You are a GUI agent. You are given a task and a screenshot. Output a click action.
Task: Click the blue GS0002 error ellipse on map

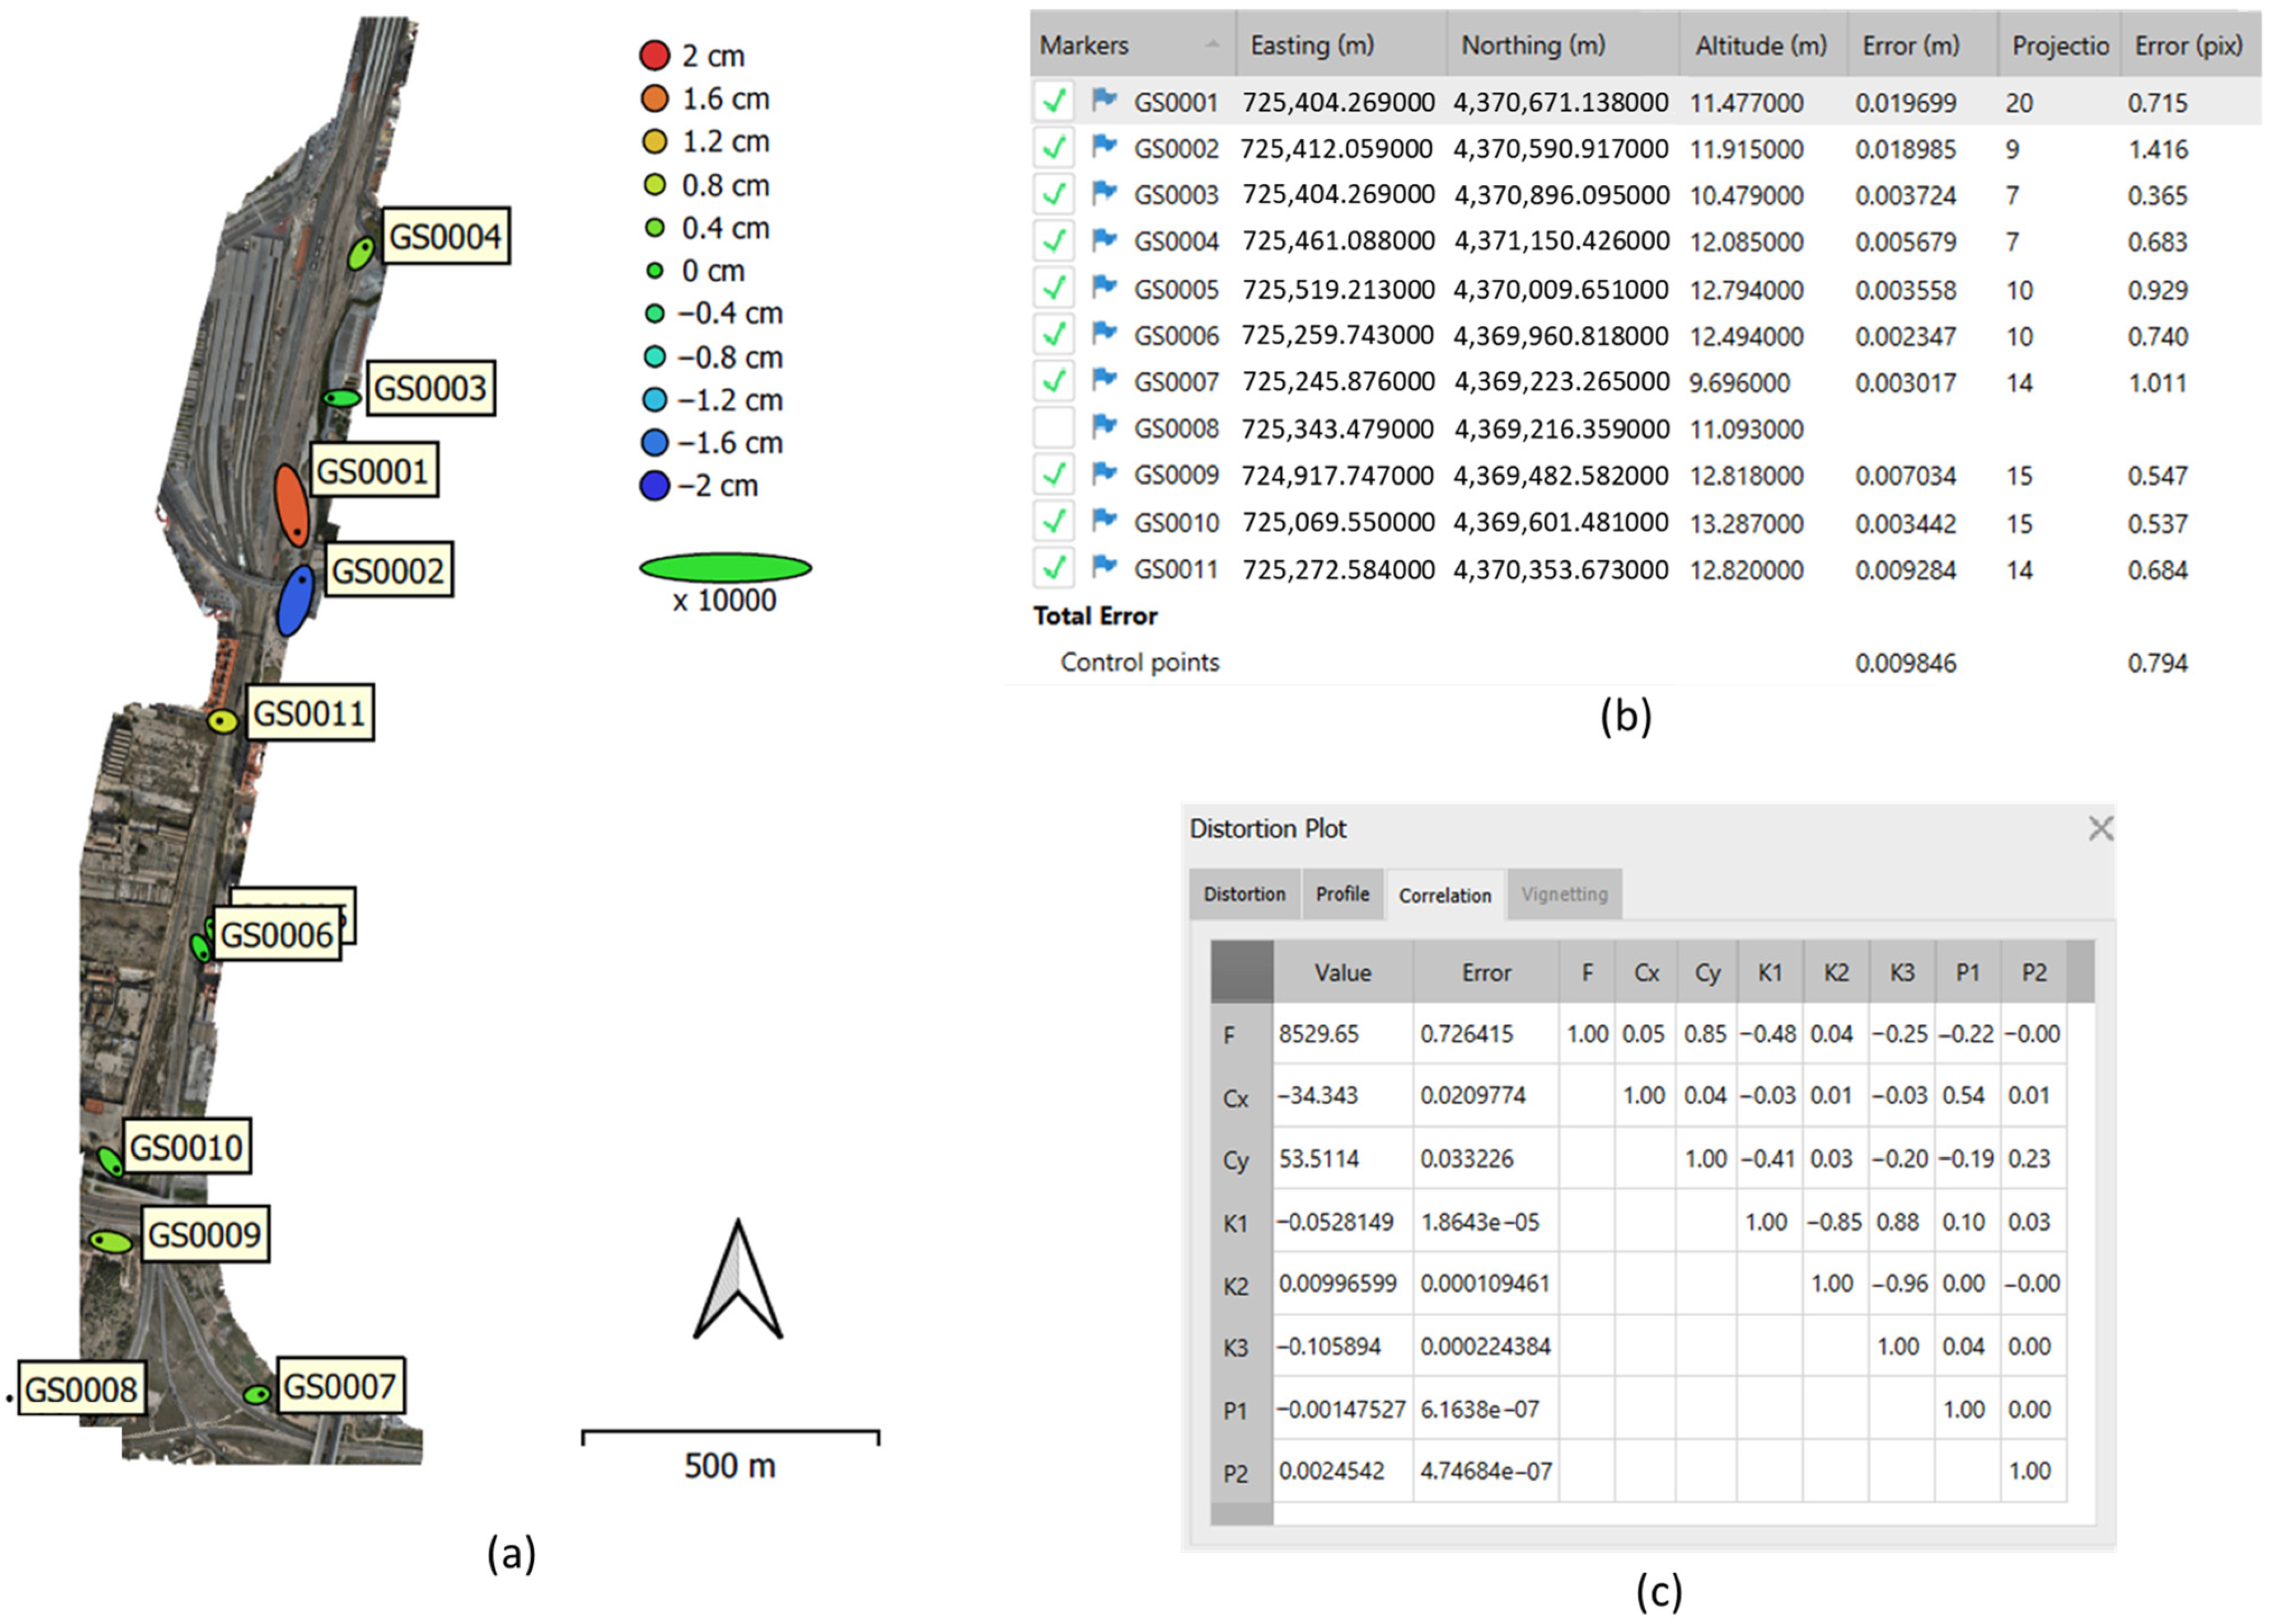coord(295,600)
